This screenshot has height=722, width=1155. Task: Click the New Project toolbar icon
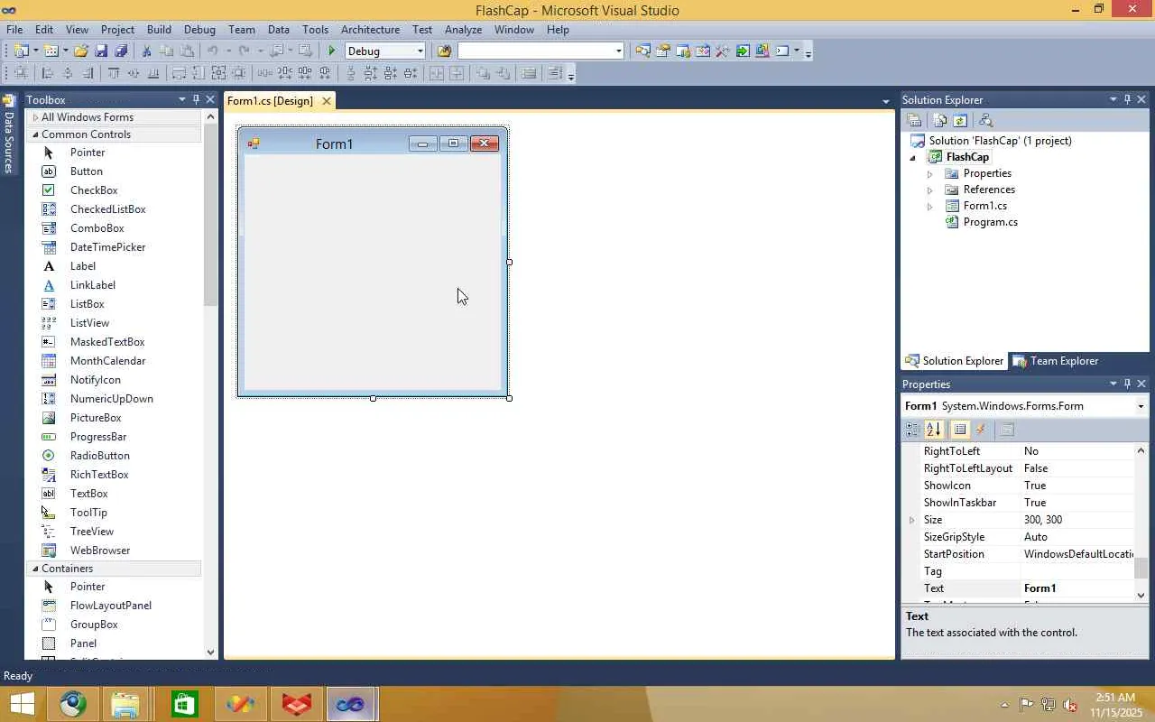tap(21, 51)
